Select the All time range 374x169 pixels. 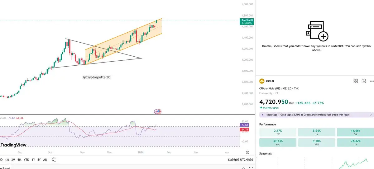45,160
